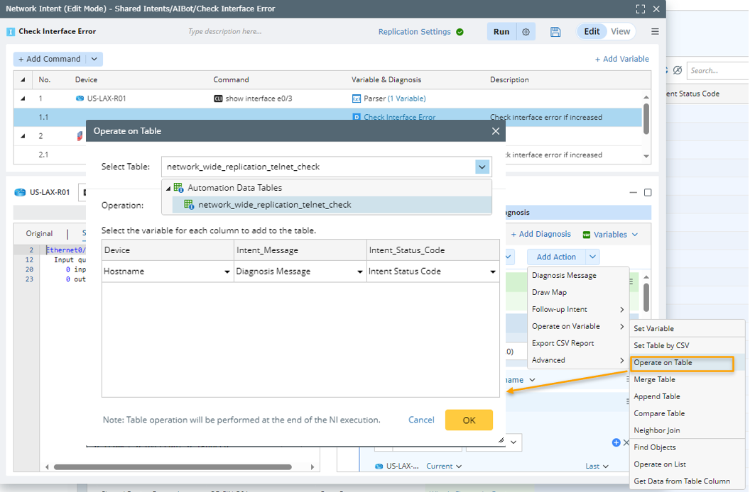Viewport: 750px width, 492px height.
Task: Open the hamburger menu in the intent header
Action: click(655, 32)
